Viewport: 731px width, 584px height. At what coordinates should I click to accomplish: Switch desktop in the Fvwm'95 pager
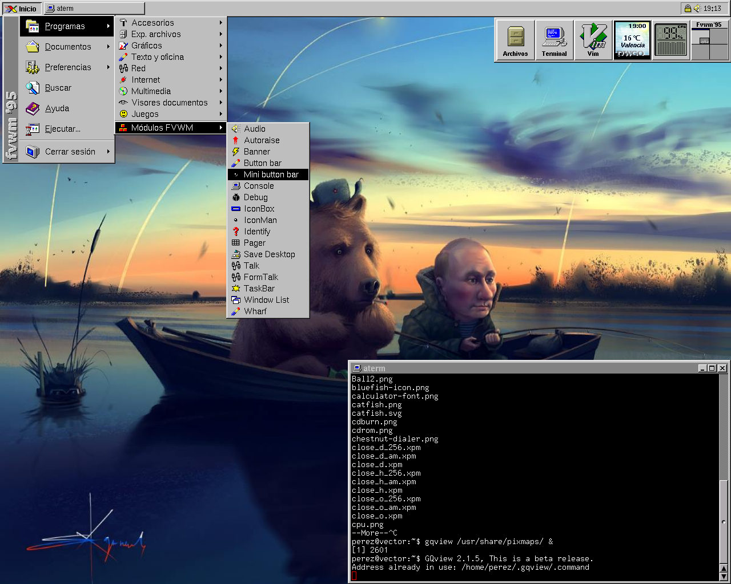point(709,43)
